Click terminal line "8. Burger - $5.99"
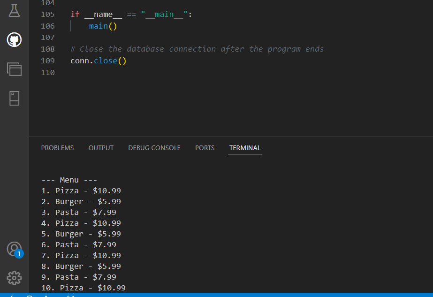The image size is (433, 297). (x=81, y=266)
